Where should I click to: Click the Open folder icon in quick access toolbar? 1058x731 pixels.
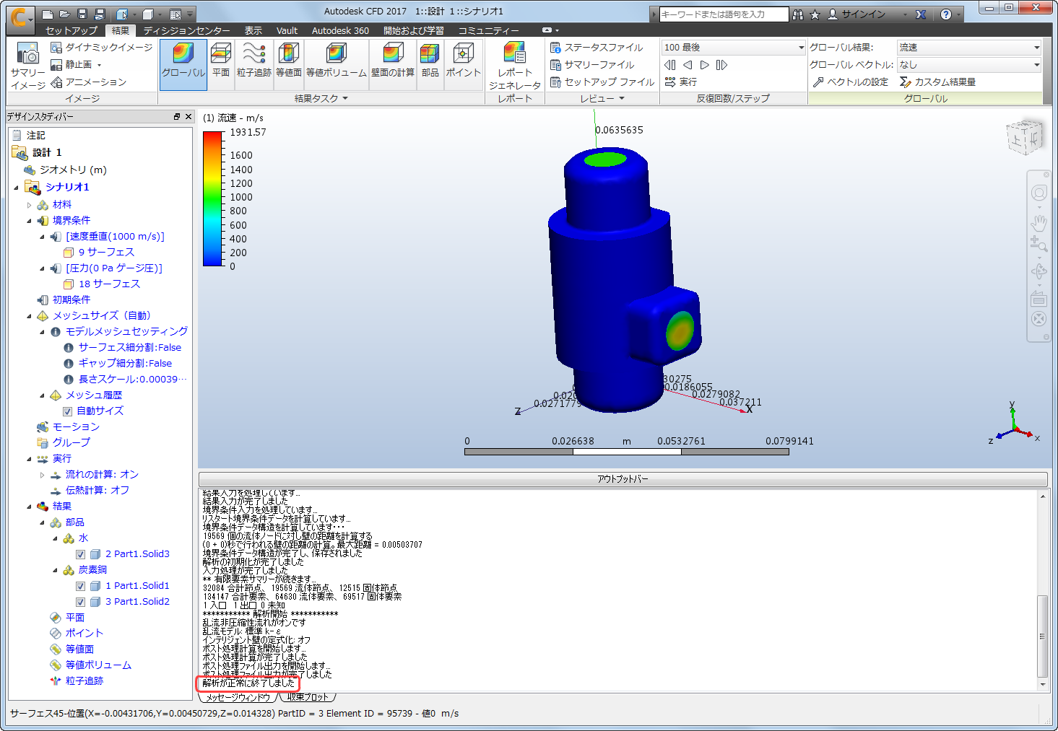click(65, 14)
